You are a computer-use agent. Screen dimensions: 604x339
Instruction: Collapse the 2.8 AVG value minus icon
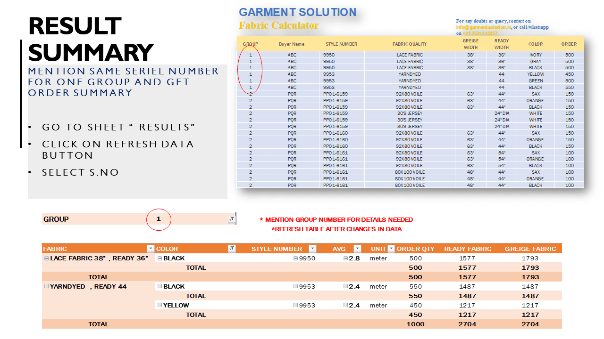pos(345,258)
